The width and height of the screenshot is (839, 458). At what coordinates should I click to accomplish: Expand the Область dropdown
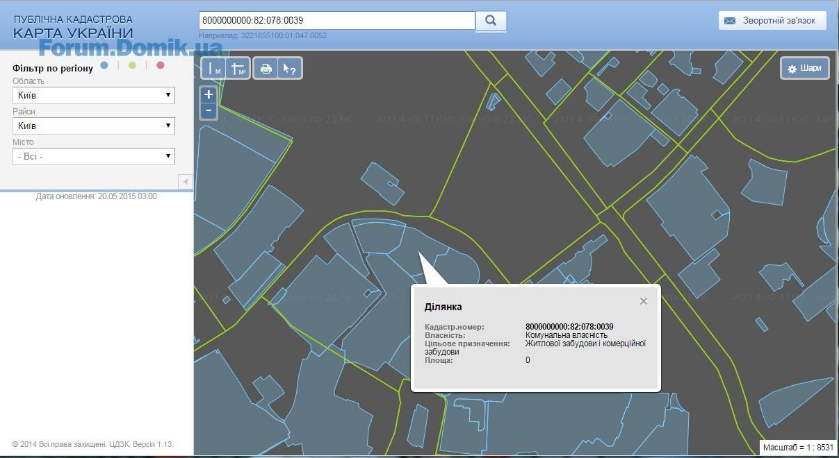94,95
